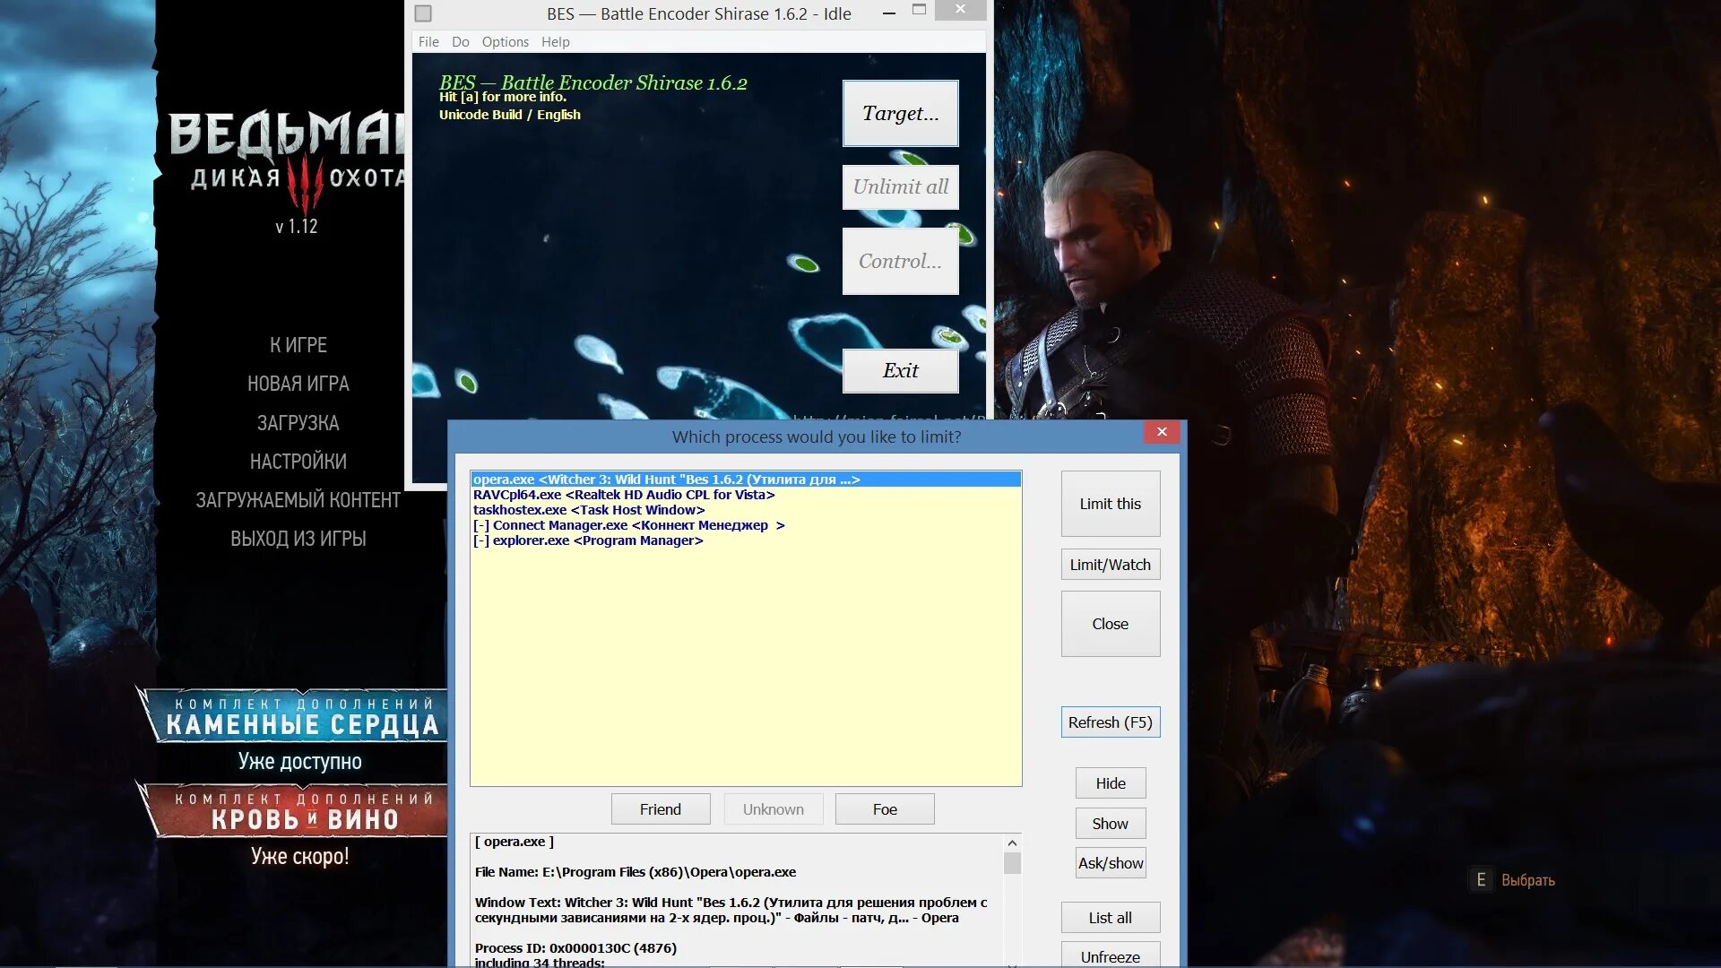Open the Options menu in BES
The height and width of the screenshot is (968, 1721).
pos(505,41)
